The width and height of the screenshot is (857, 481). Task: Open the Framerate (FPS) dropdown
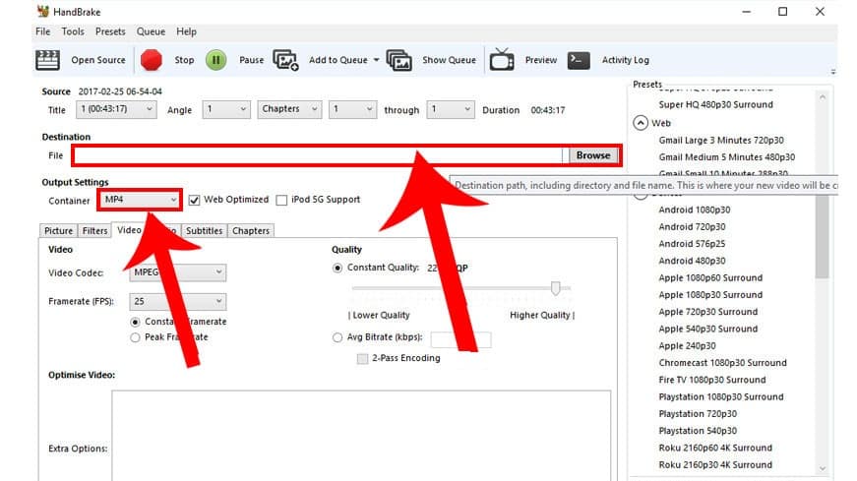tap(178, 301)
